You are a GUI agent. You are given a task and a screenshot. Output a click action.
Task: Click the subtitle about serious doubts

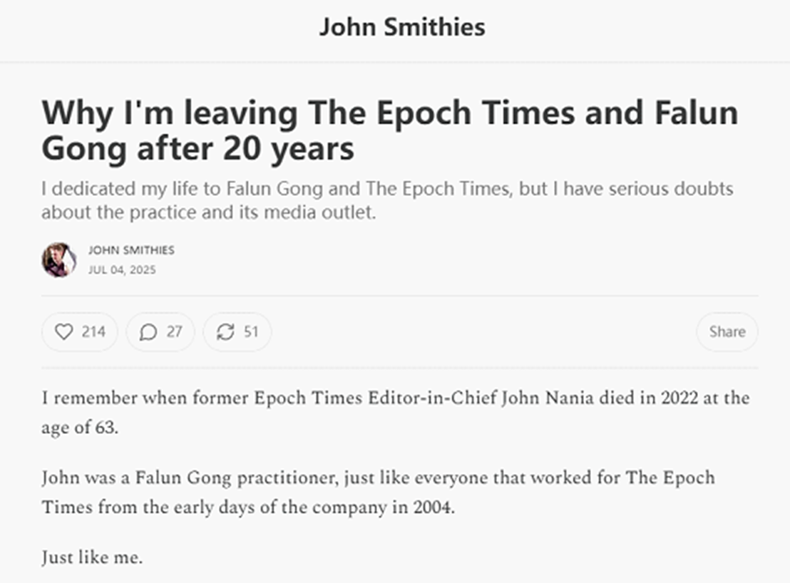pyautogui.click(x=387, y=200)
